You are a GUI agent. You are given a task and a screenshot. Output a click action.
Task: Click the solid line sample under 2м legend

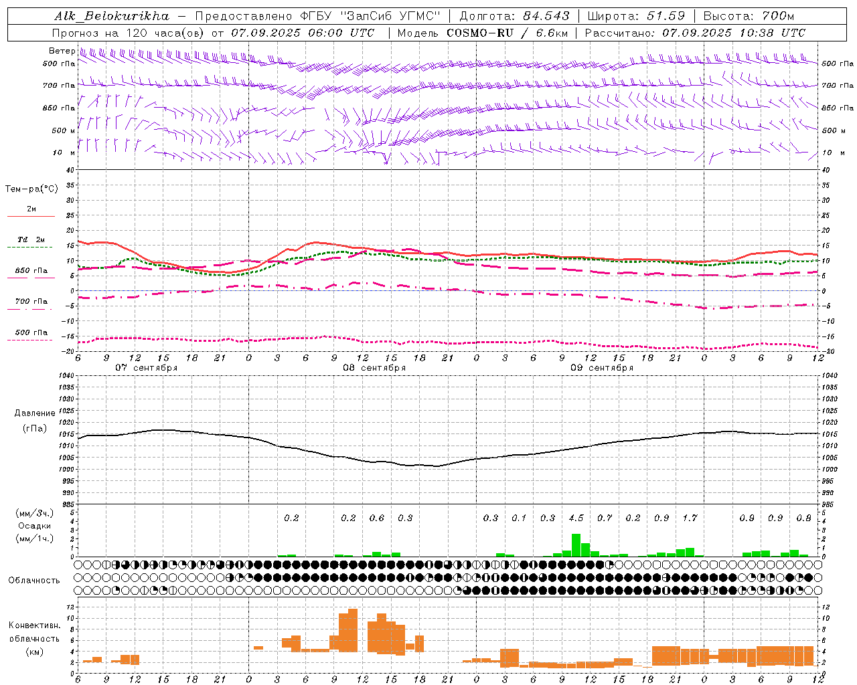(x=31, y=216)
